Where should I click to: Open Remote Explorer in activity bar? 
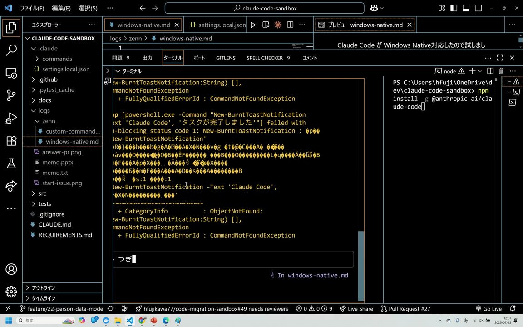11,73
